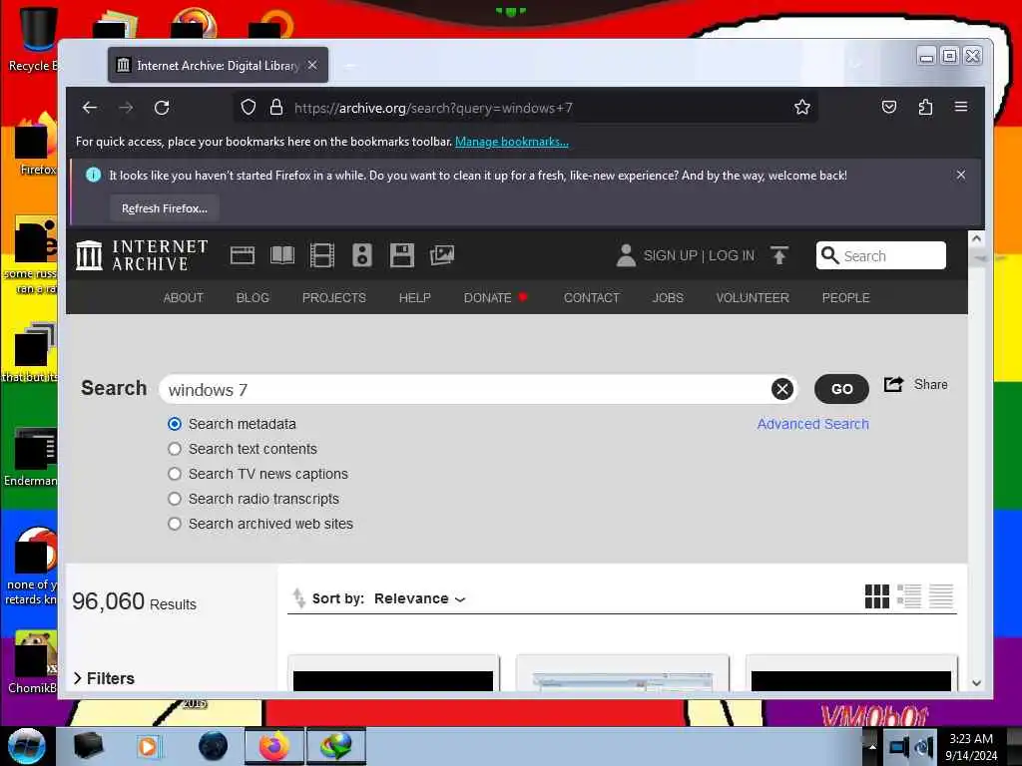Viewport: 1022px width, 766px height.
Task: Select Search text contents radio button
Action: [x=175, y=449]
